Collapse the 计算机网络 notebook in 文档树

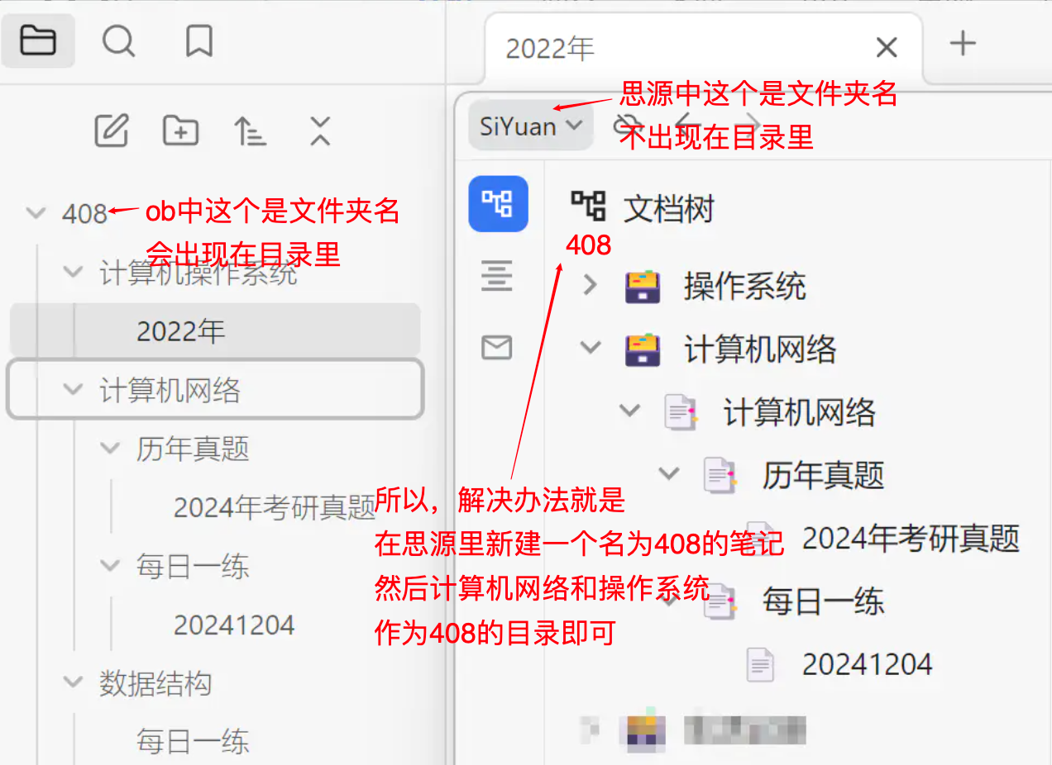tap(590, 349)
